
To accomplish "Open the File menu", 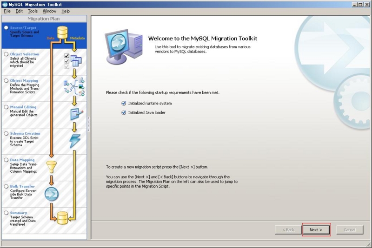I will click(7, 11).
